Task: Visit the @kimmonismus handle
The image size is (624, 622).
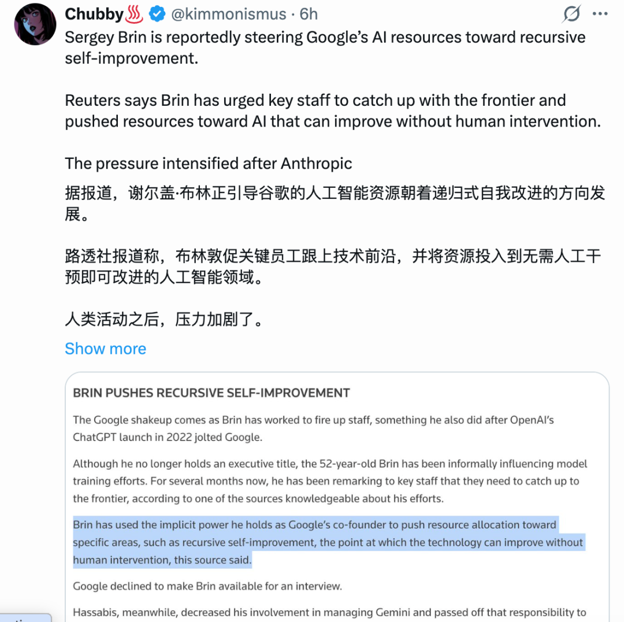Action: (x=228, y=14)
